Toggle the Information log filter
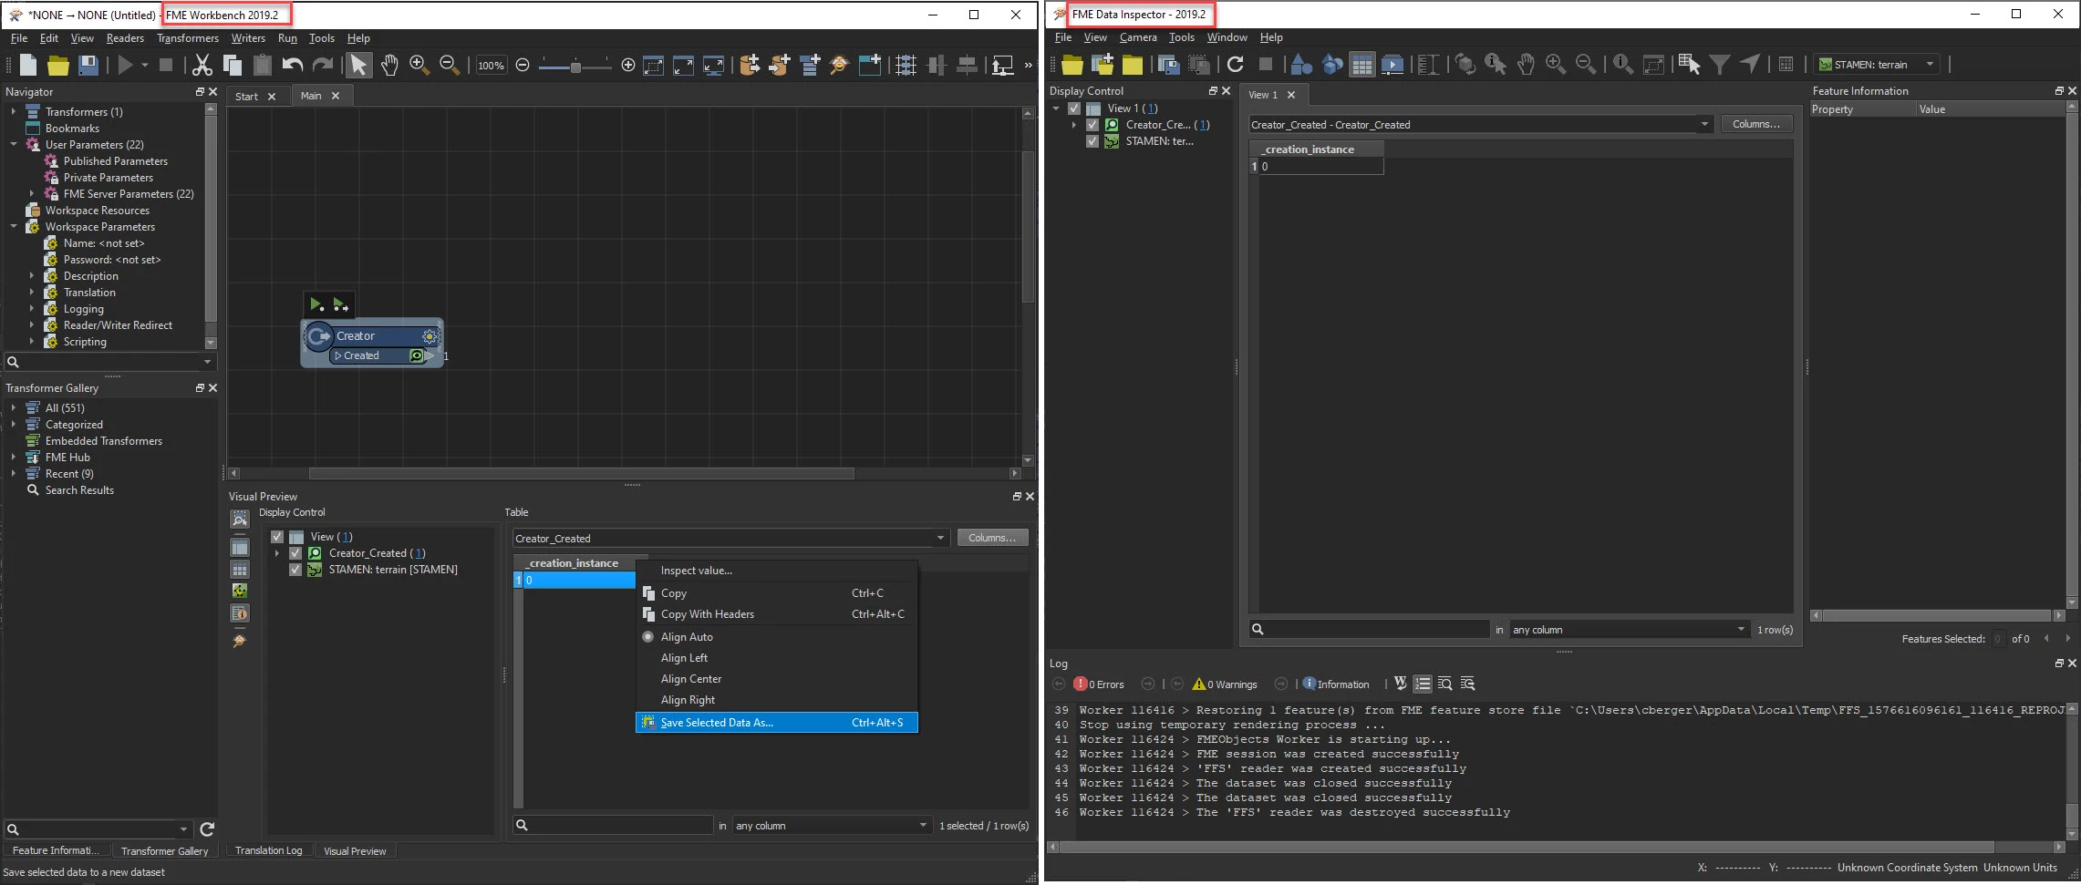The height and width of the screenshot is (885, 2081). 1336,684
